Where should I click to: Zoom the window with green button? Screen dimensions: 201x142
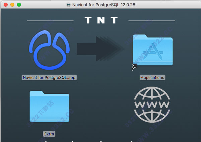(x=19, y=5)
